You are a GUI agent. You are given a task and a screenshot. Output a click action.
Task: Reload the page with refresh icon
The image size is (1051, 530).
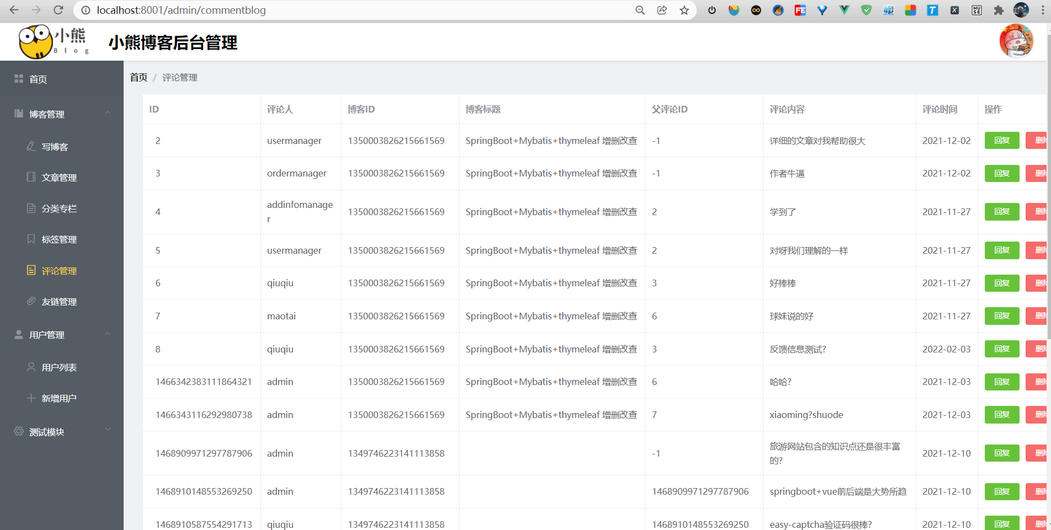58,10
